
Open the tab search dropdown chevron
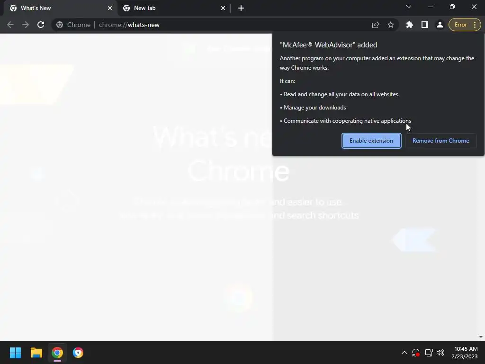click(x=409, y=7)
